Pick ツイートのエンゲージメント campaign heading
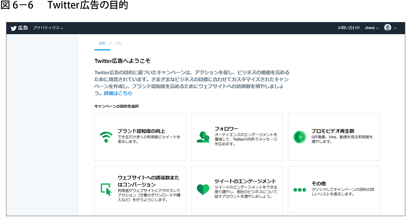Viewport: 416px width, 218px height. (245, 181)
